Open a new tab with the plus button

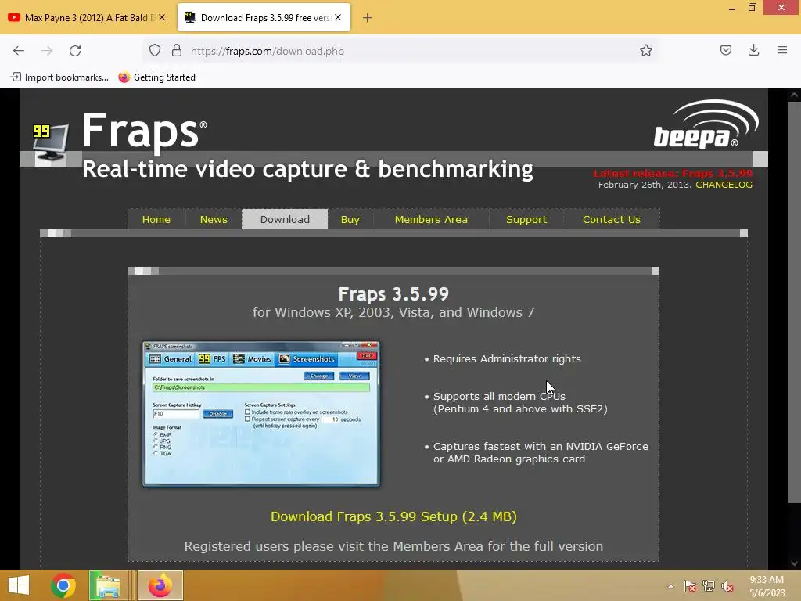[x=367, y=18]
